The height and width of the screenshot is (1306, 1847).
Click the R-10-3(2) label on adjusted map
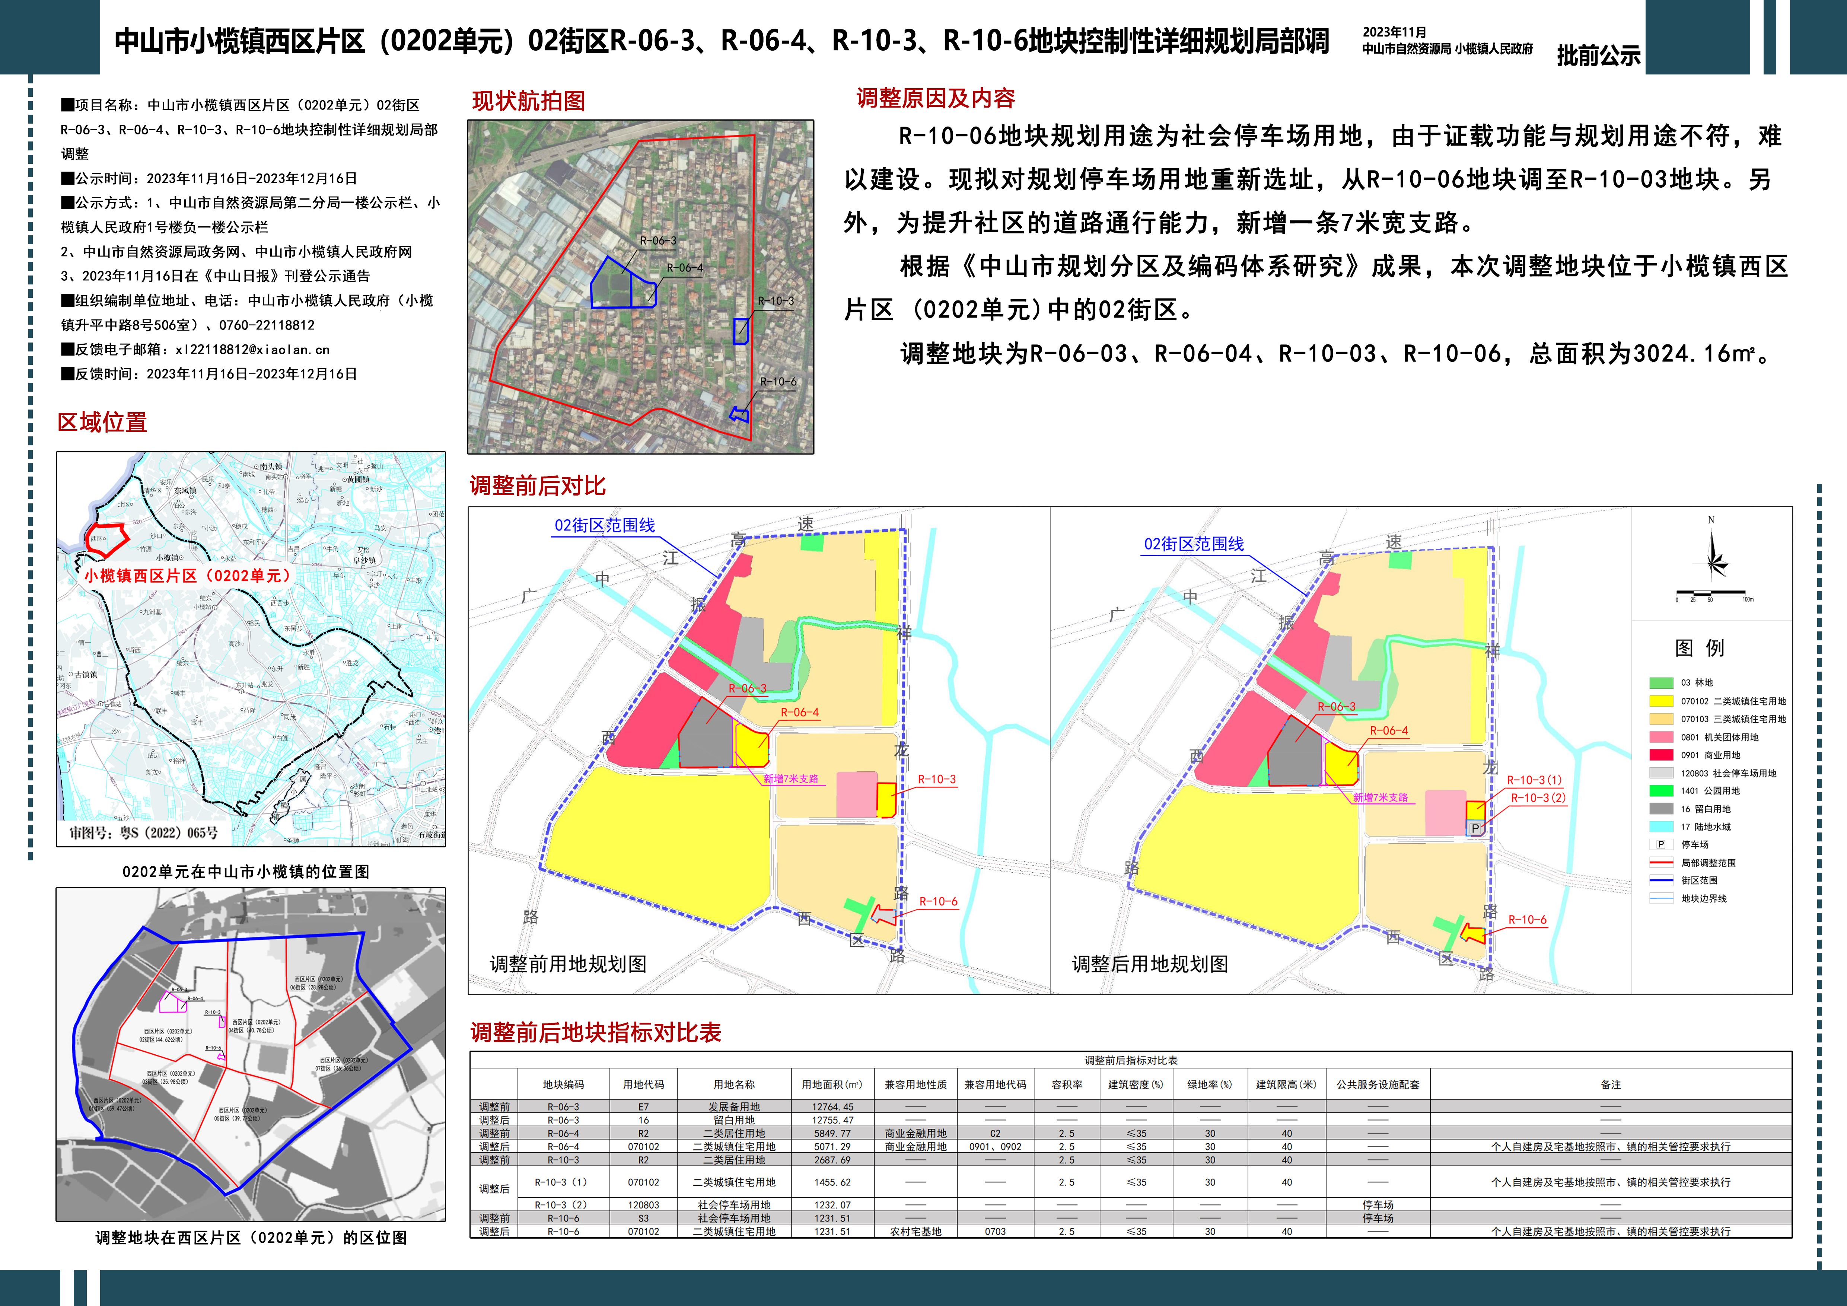tap(1537, 798)
